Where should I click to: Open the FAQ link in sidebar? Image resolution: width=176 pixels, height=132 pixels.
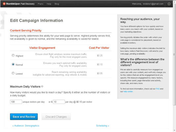coord(158,89)
